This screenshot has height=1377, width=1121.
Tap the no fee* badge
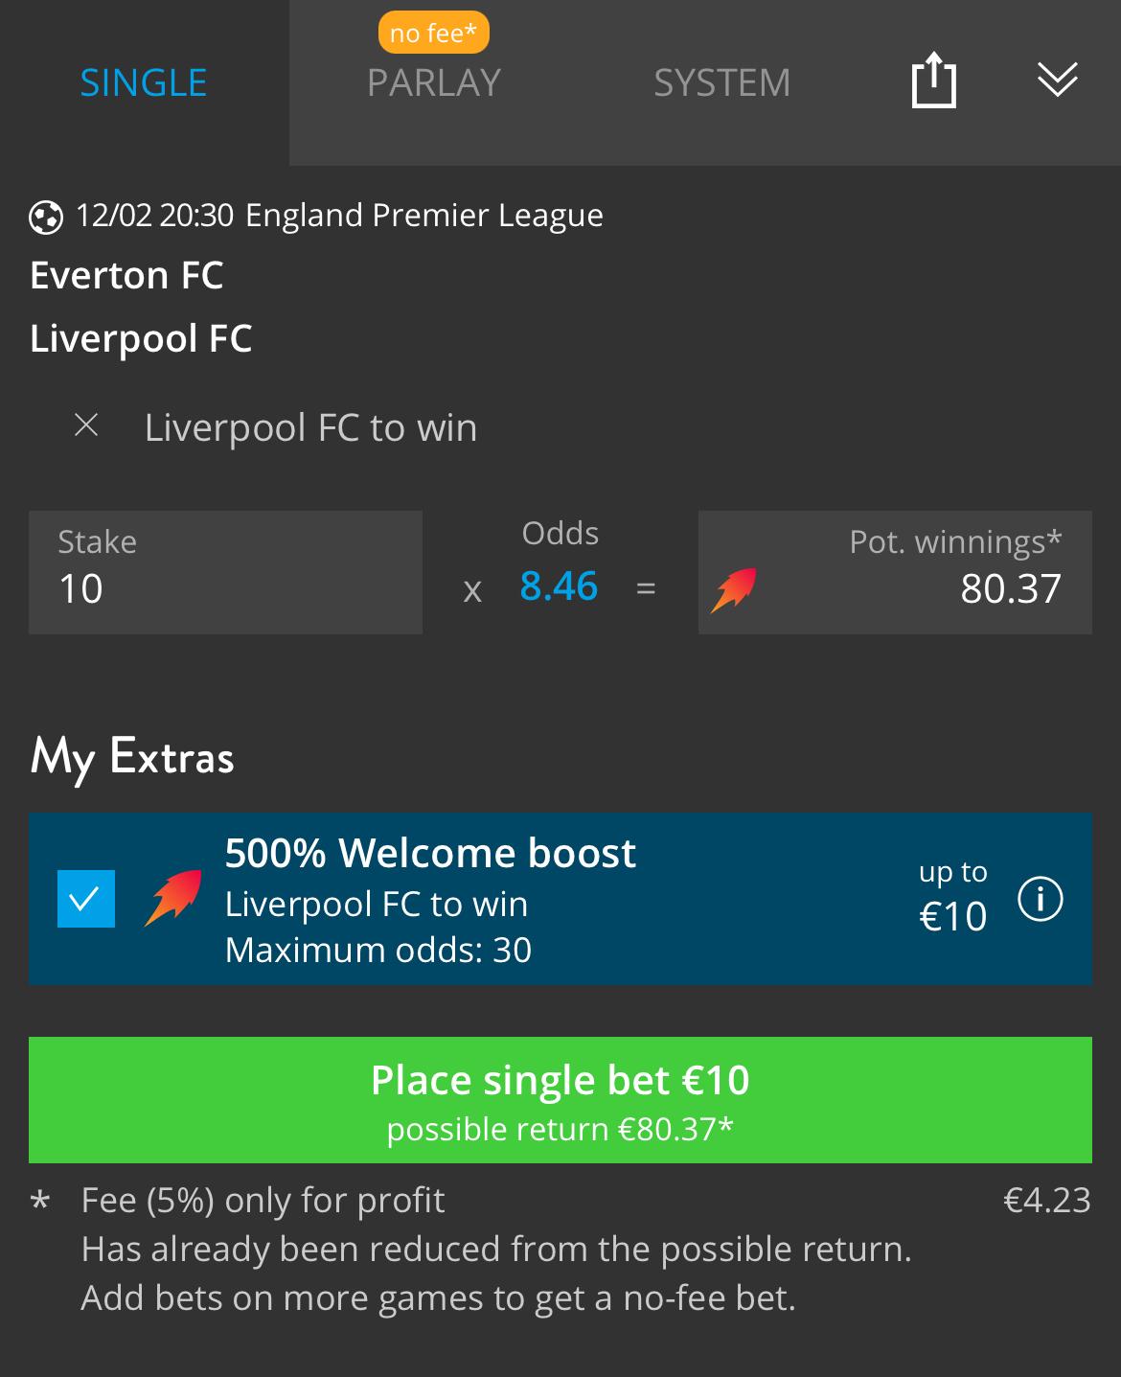[433, 34]
